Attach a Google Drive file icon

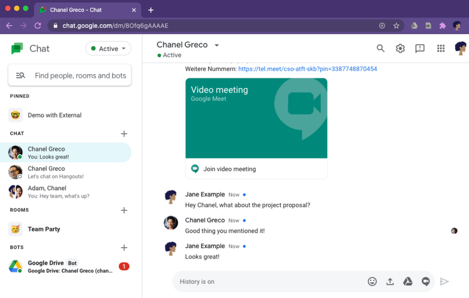pos(407,281)
